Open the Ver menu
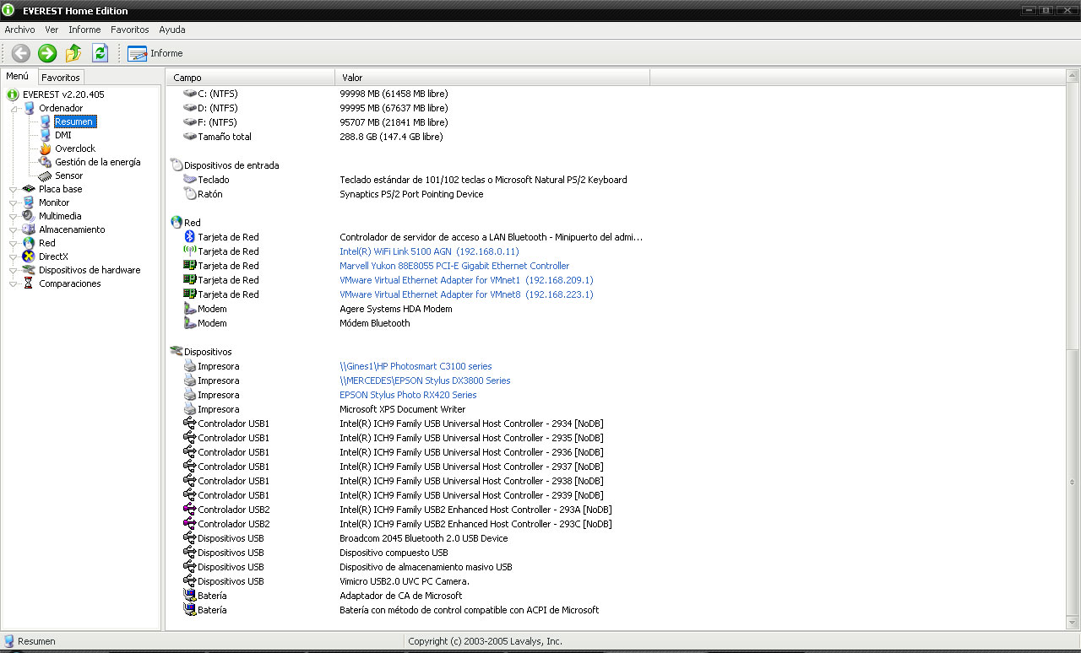 pos(52,30)
